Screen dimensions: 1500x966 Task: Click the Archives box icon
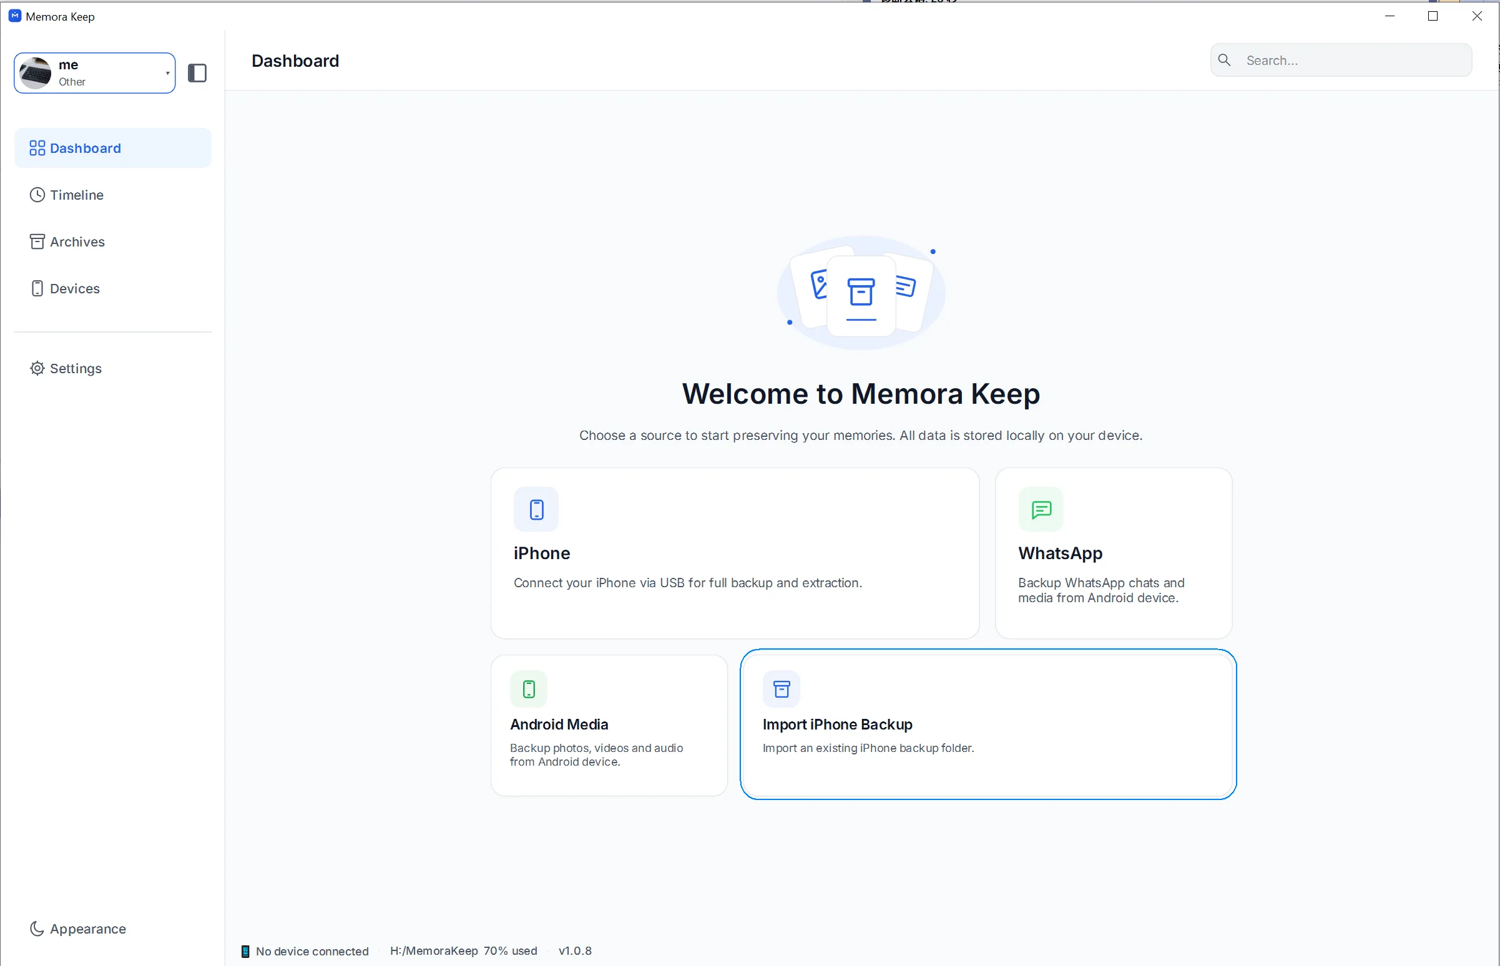click(37, 241)
